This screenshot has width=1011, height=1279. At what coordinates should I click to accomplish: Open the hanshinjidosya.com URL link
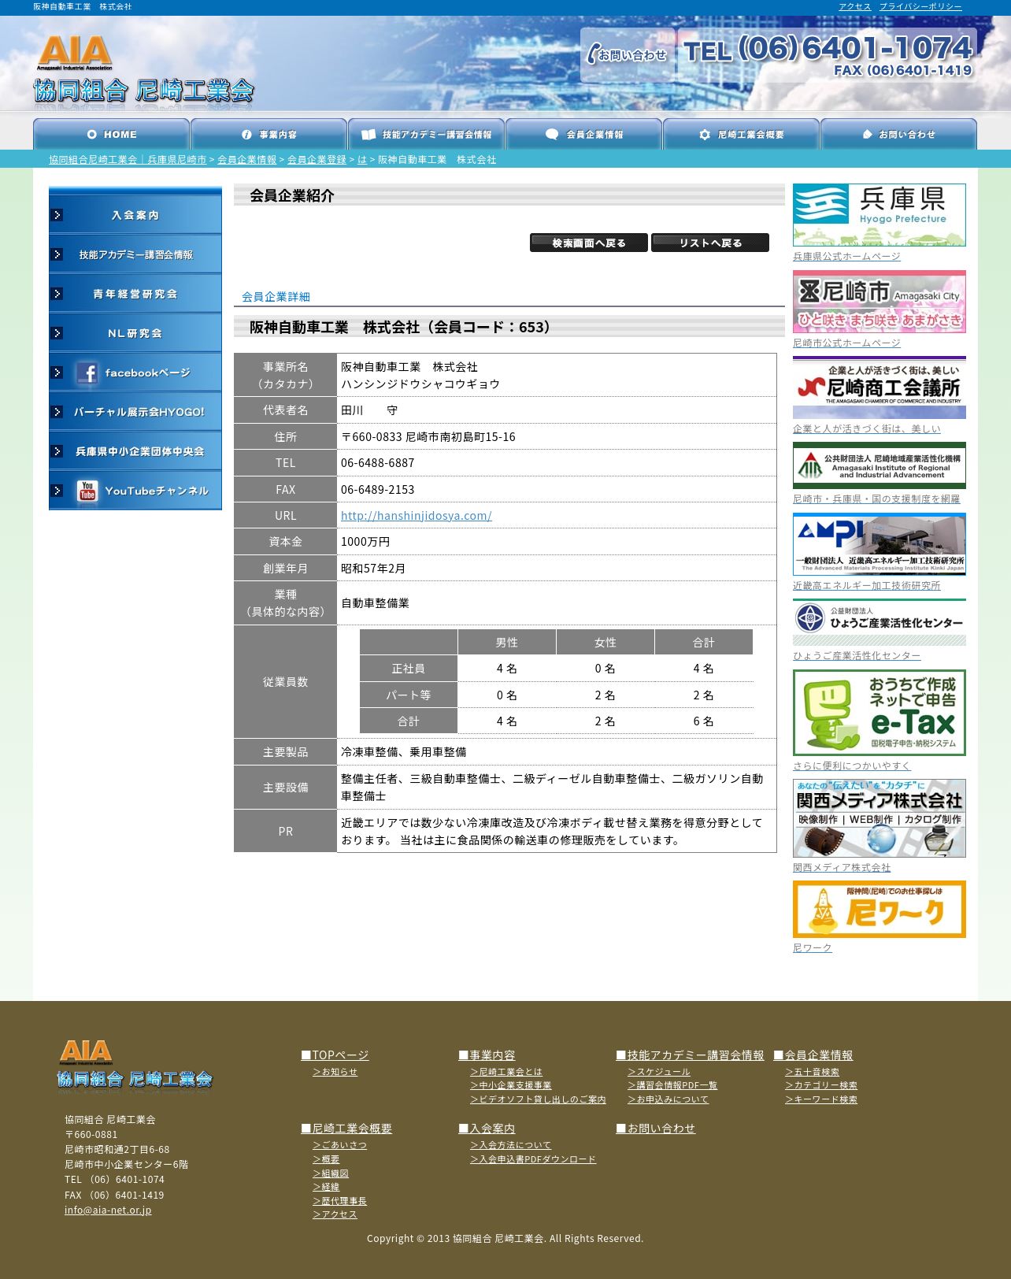click(416, 515)
